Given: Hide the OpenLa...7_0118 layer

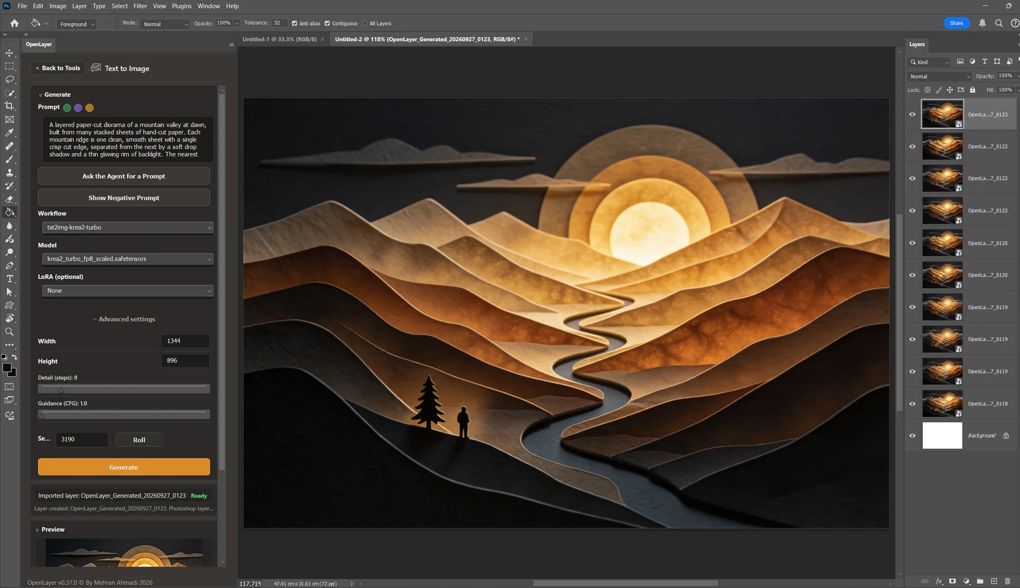Looking at the screenshot, I should (x=912, y=404).
